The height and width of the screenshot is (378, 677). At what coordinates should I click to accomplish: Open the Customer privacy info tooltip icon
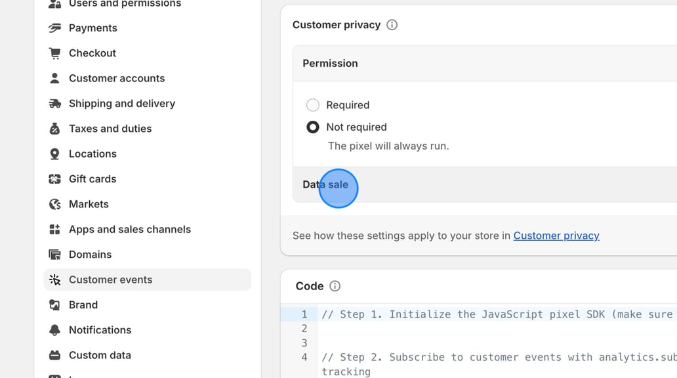point(392,24)
